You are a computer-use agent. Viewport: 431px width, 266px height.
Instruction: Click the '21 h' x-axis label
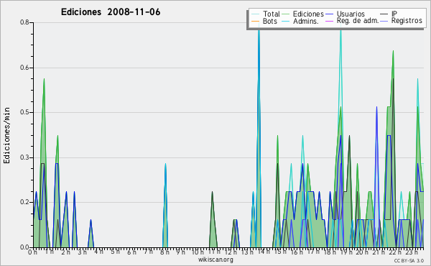click(379, 252)
